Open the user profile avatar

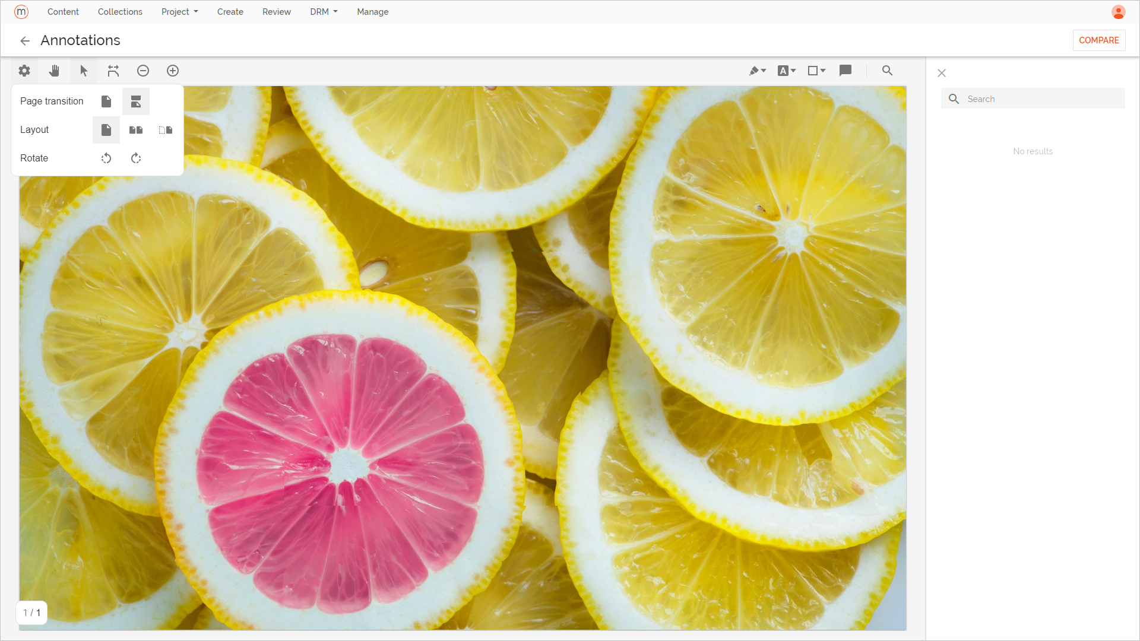tap(1118, 12)
